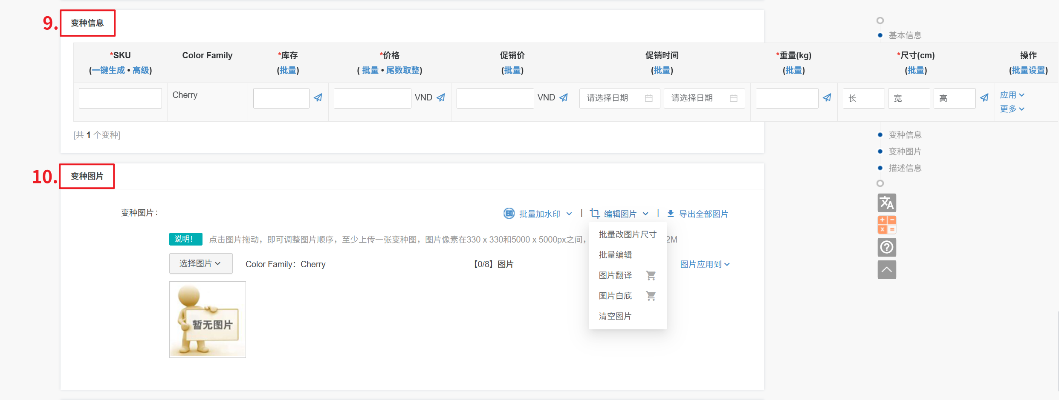Apply stock value using paper plane icon

(x=318, y=98)
